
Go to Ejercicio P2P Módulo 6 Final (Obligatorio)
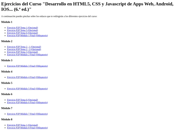[27, 103]
